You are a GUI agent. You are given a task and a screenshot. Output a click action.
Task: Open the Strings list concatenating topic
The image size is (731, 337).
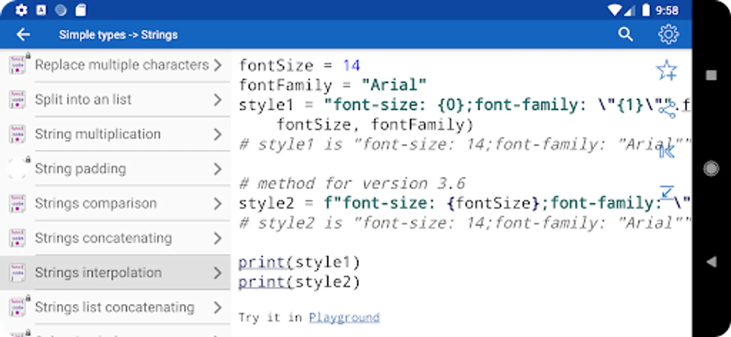(x=115, y=307)
